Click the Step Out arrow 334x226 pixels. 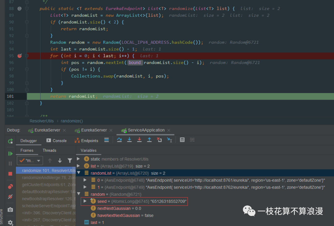coord(149,140)
